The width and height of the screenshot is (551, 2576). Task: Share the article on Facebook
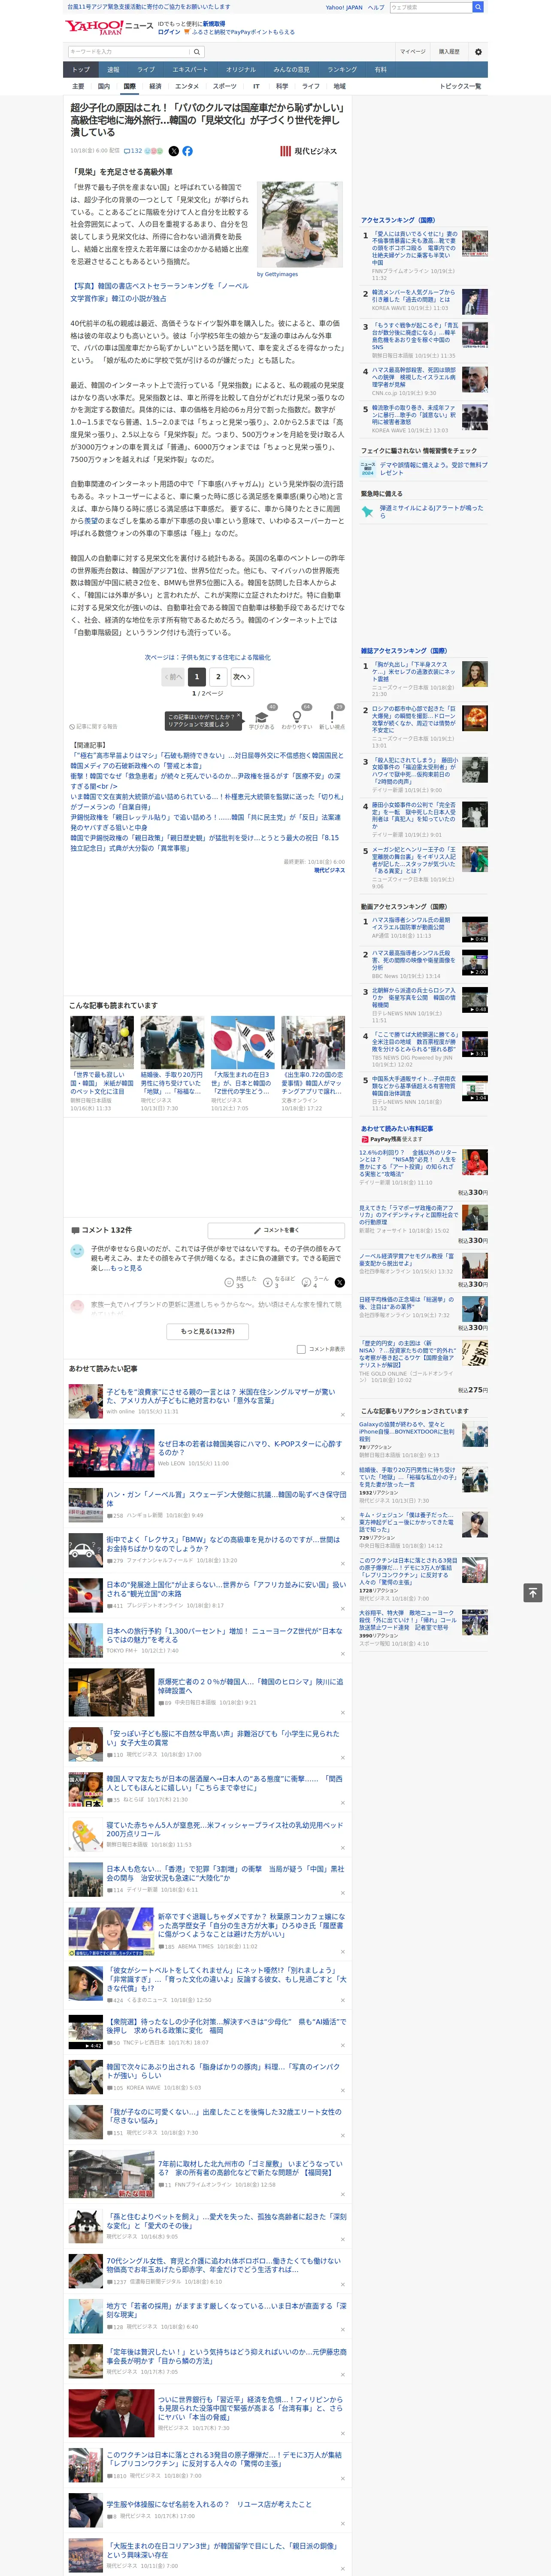187,151
